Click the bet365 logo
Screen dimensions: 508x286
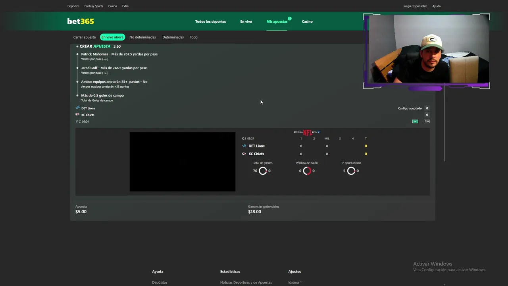click(81, 21)
